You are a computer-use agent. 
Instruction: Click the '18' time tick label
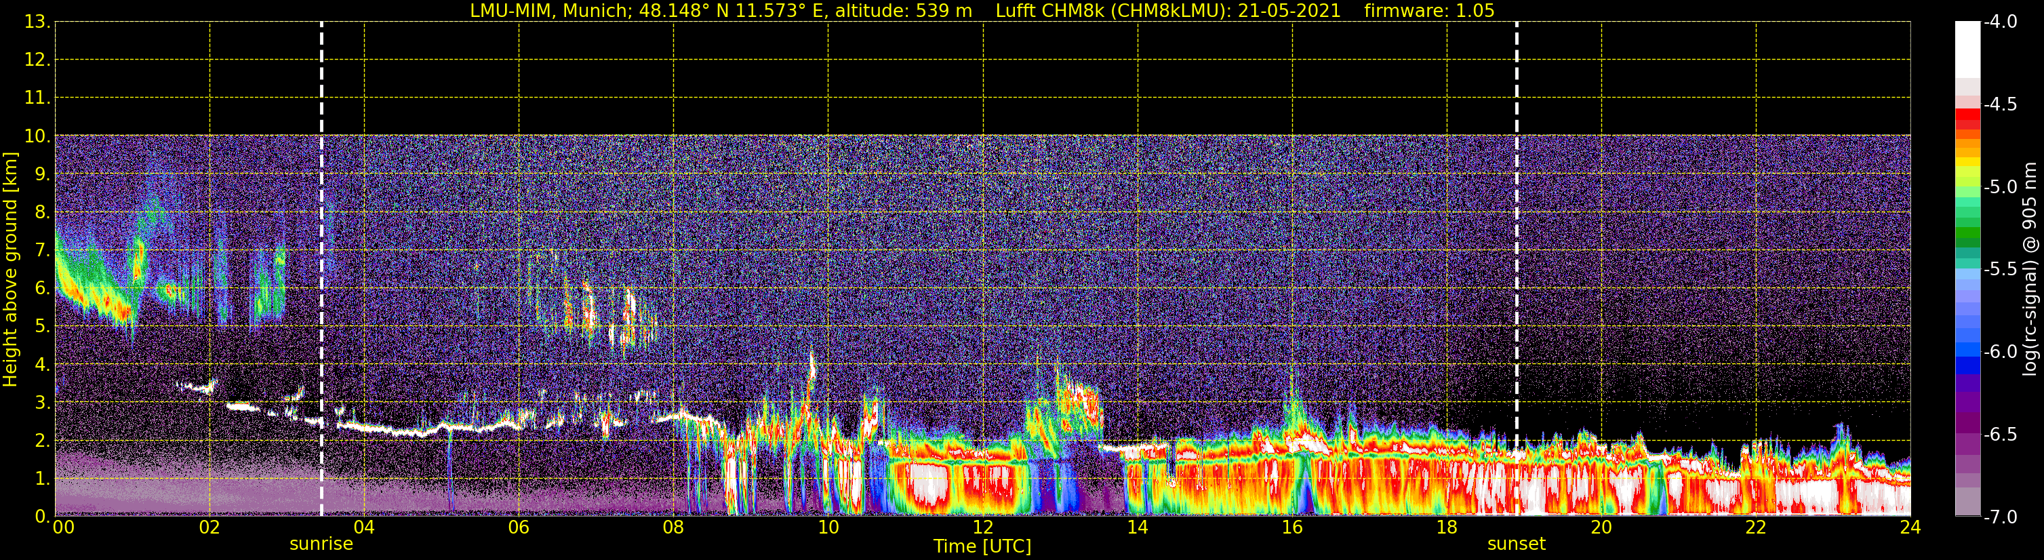click(1447, 527)
